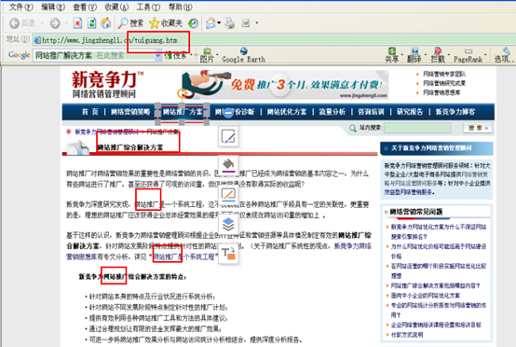
Task: Open the 编辑(E) menu
Action: point(53,7)
